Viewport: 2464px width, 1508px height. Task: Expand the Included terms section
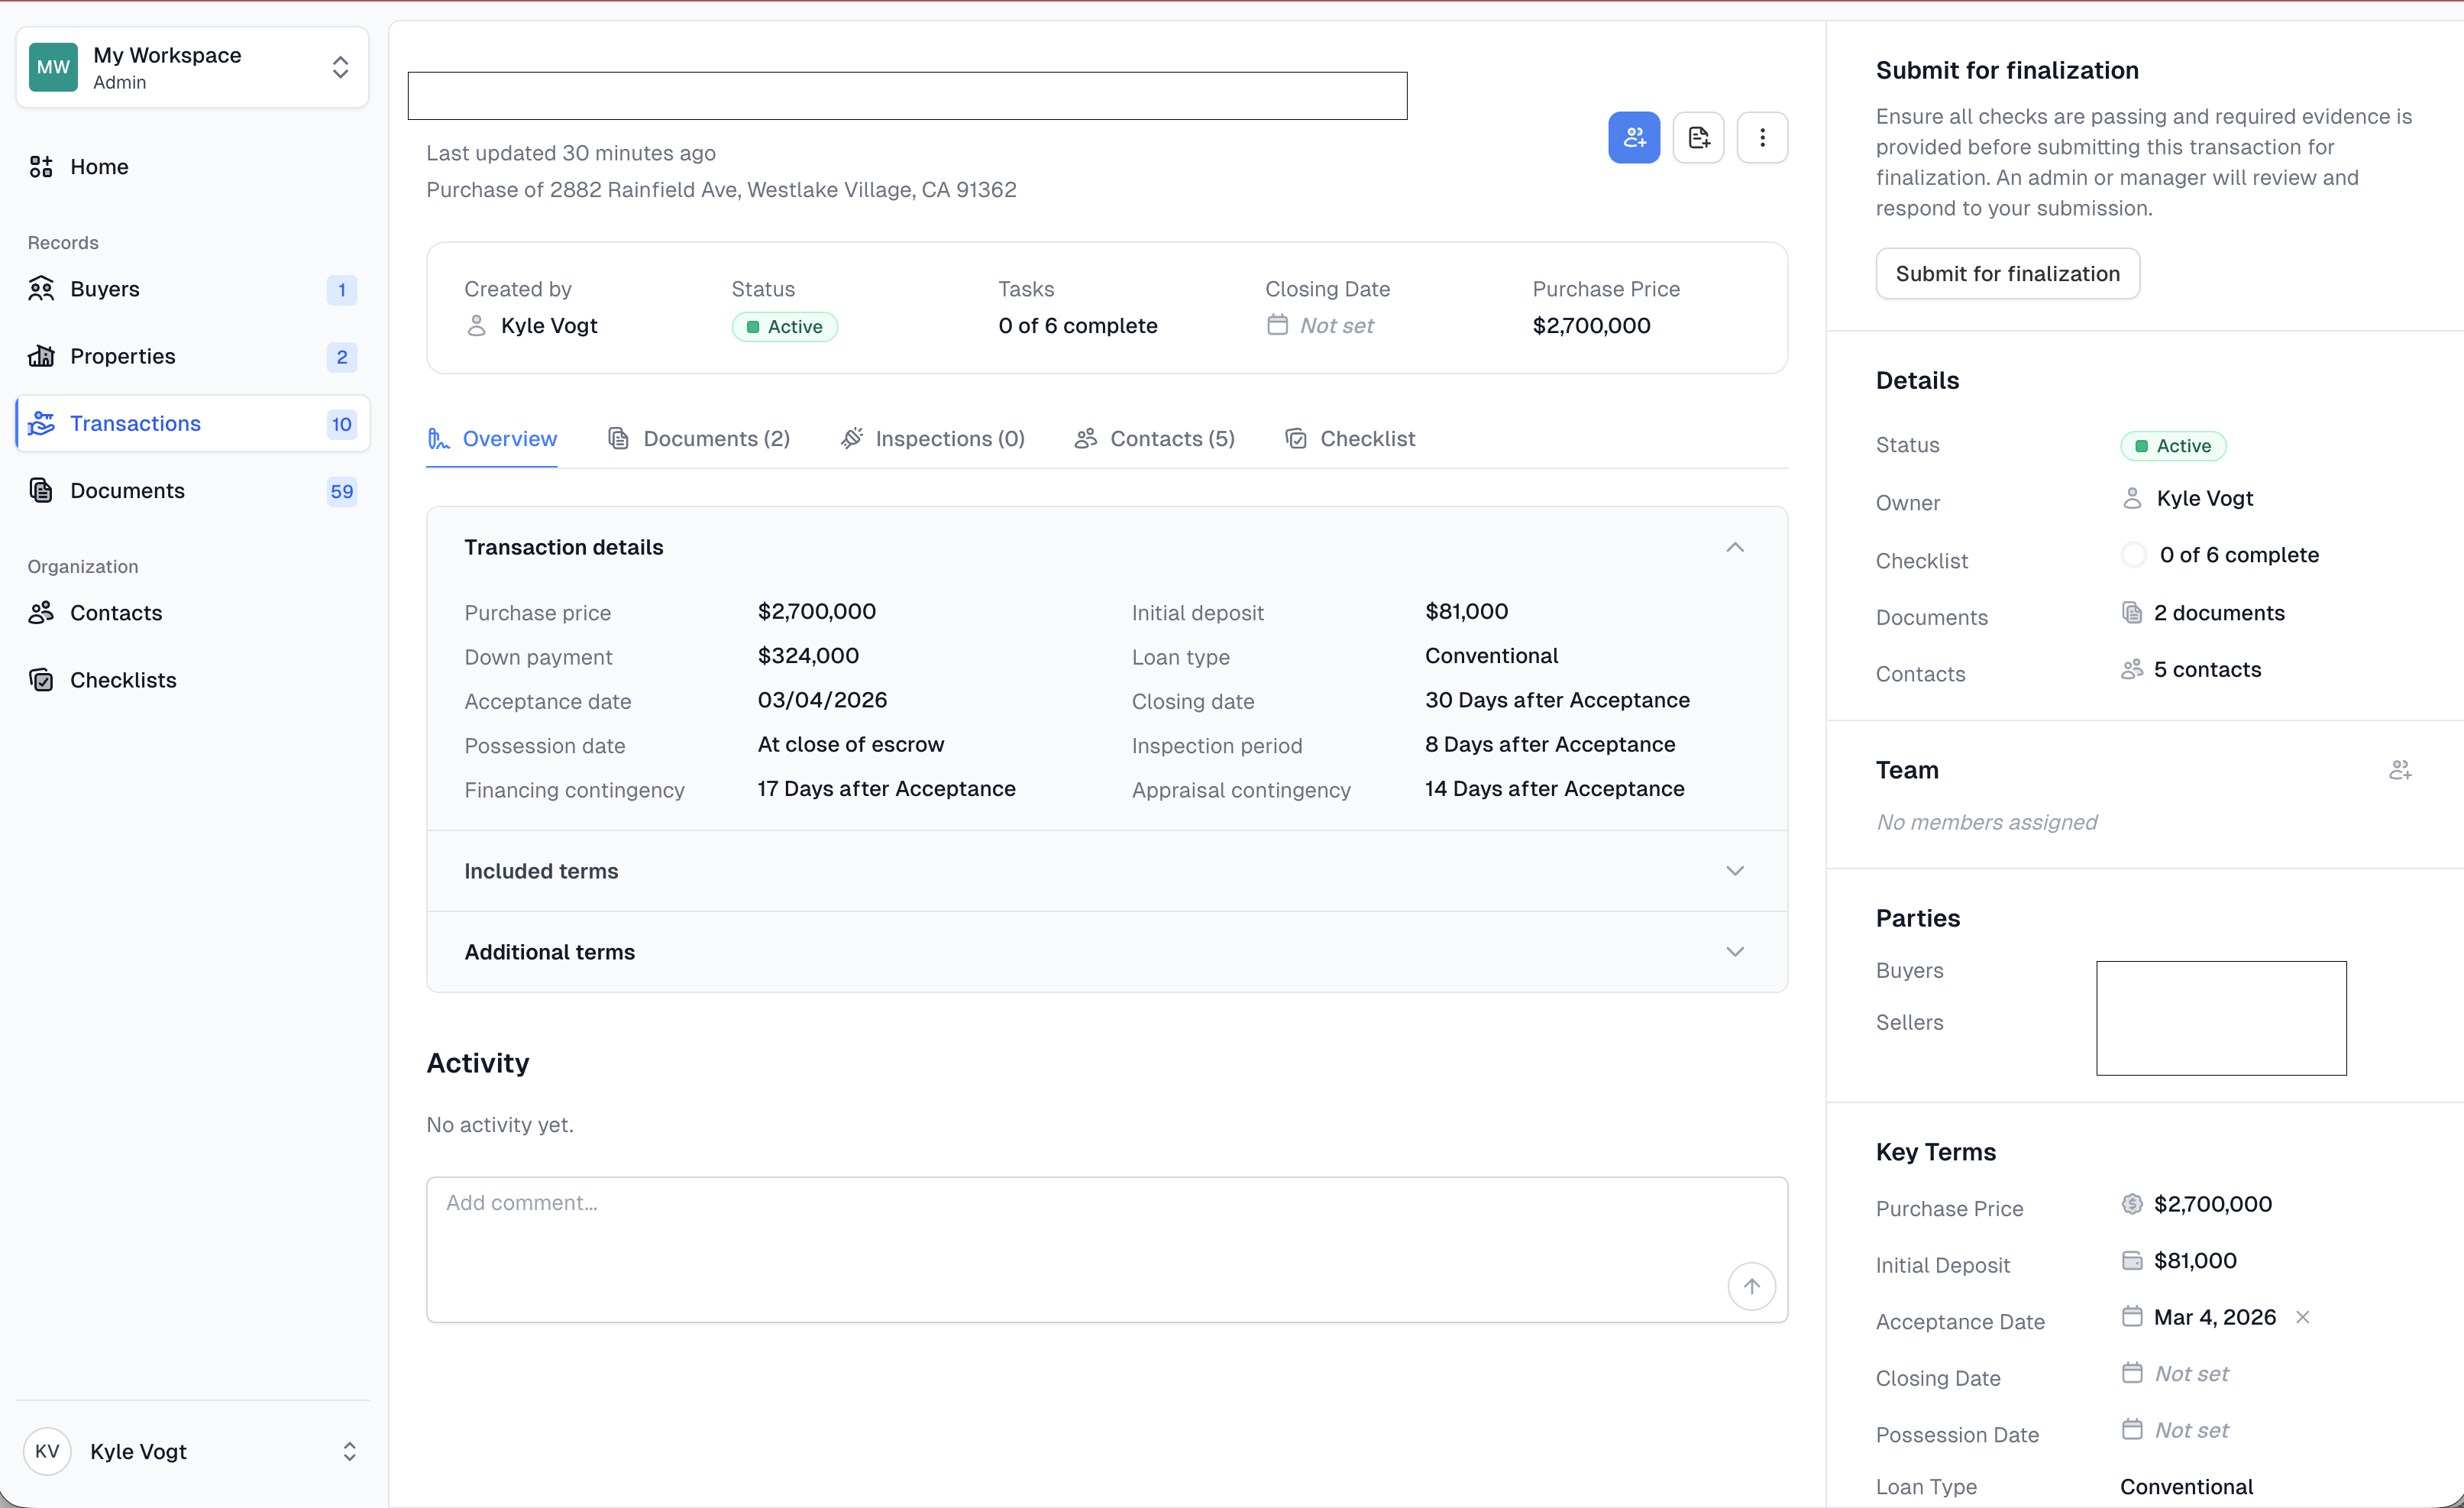1734,871
